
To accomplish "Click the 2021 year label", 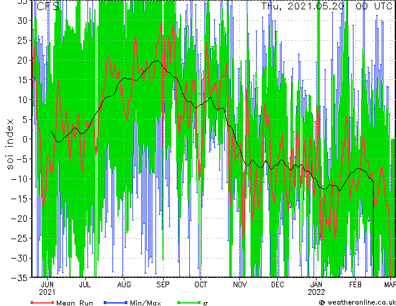I will point(47,292).
